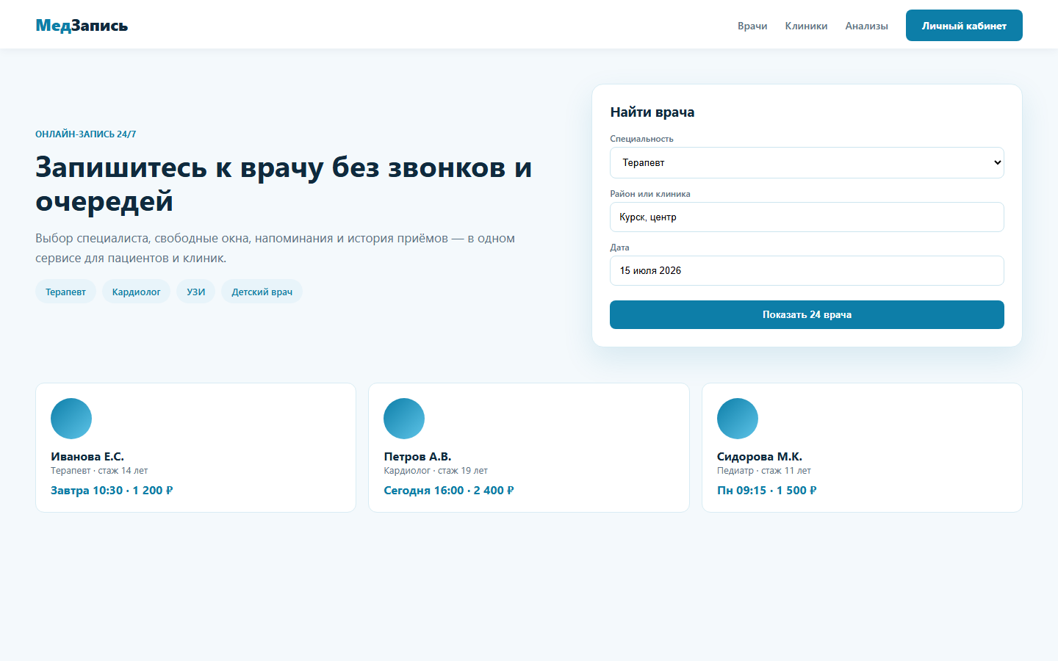1058x661 pixels.
Task: Click text Педиатр · стаж 11 лет
Action: click(764, 471)
